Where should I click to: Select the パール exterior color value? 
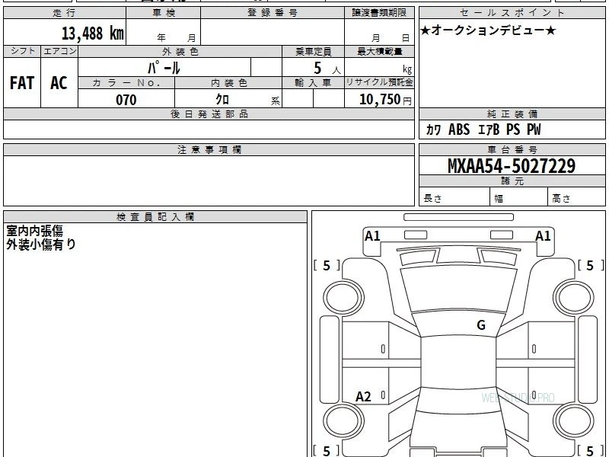164,68
